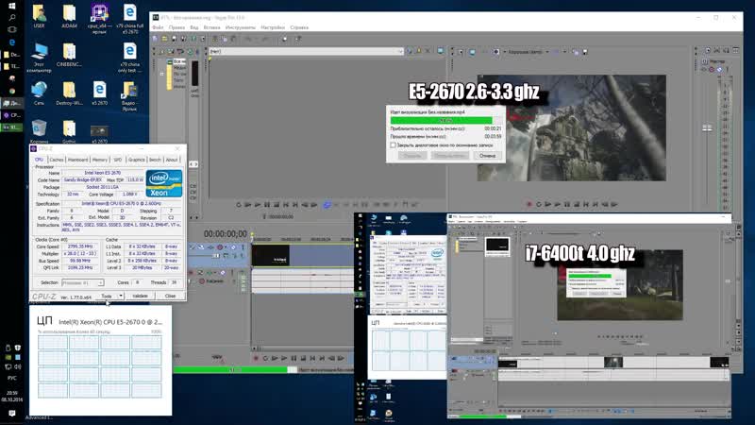Go to end in Video Preview transport
The image size is (755, 425).
coord(596,204)
